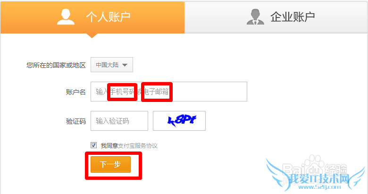Focus the 输入验证码 input box

click(x=119, y=121)
